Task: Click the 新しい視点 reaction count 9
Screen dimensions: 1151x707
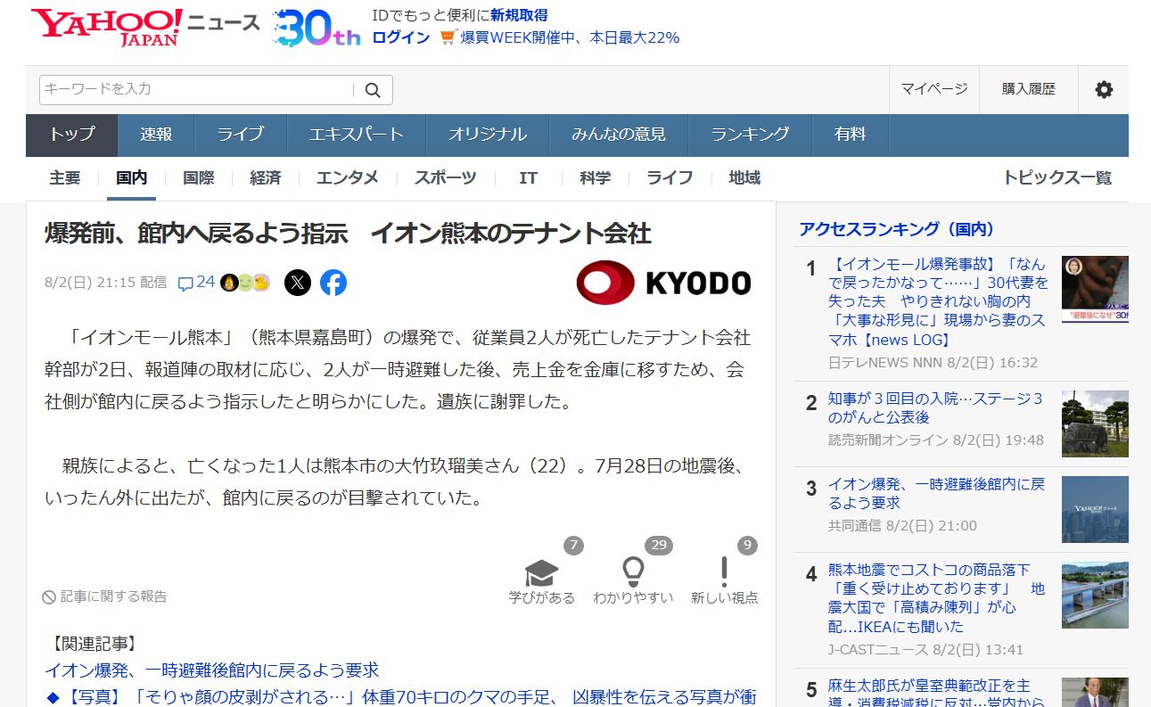Action: [x=747, y=545]
